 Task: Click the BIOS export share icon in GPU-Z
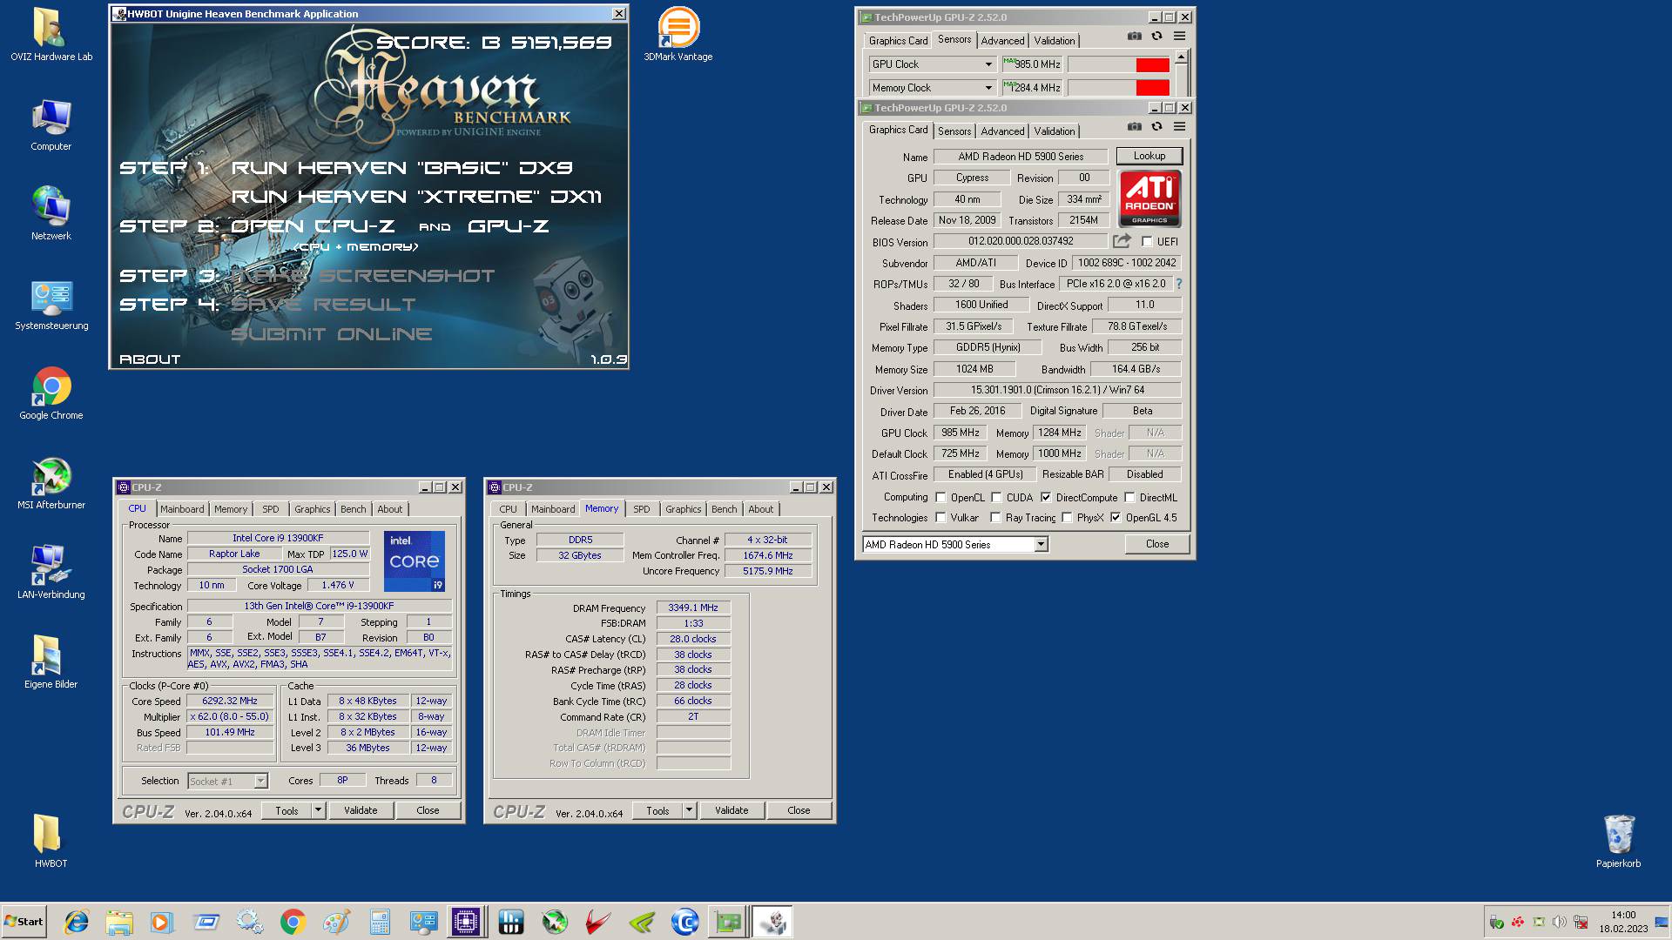point(1123,240)
